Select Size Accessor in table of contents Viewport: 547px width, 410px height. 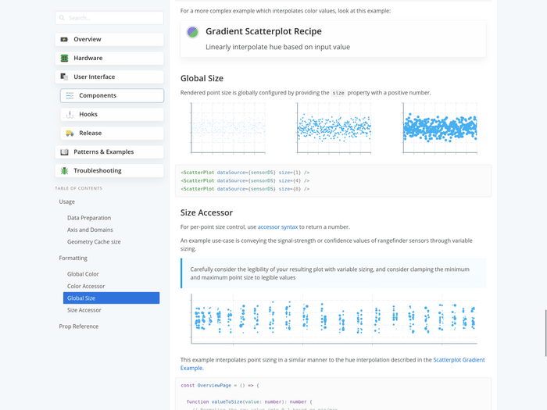(84, 310)
